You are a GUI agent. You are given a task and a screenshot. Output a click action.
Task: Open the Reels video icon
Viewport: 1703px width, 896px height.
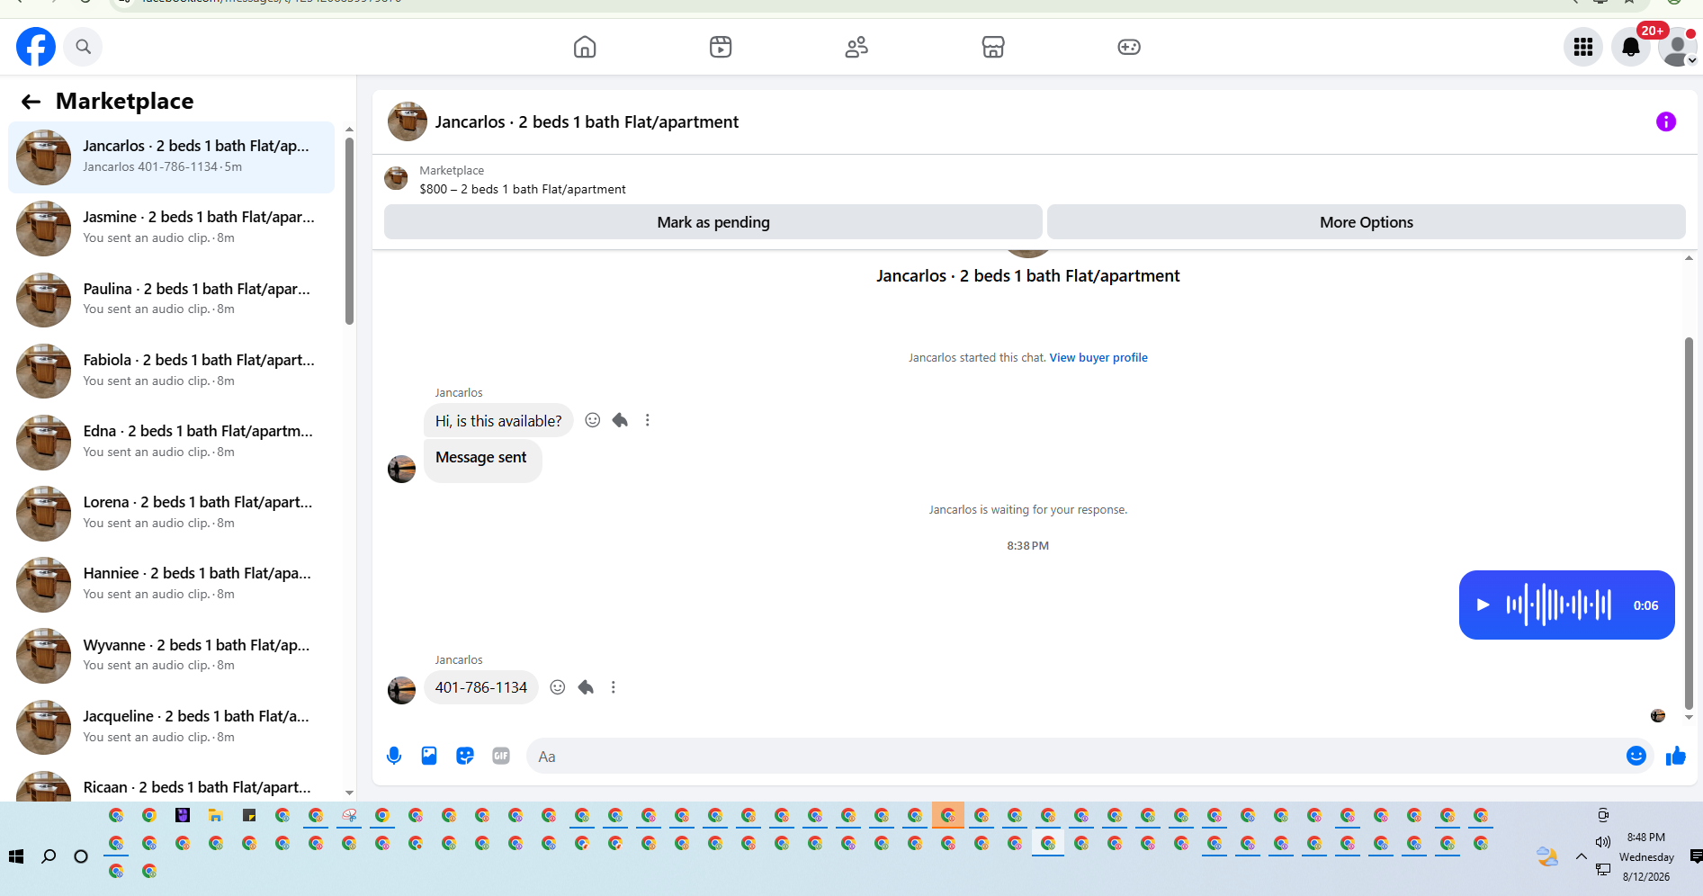click(721, 47)
